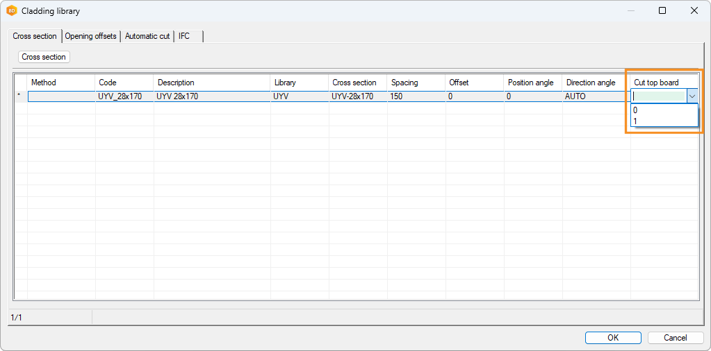This screenshot has height=351, width=711.
Task: Go to the IFC tab
Action: 184,36
